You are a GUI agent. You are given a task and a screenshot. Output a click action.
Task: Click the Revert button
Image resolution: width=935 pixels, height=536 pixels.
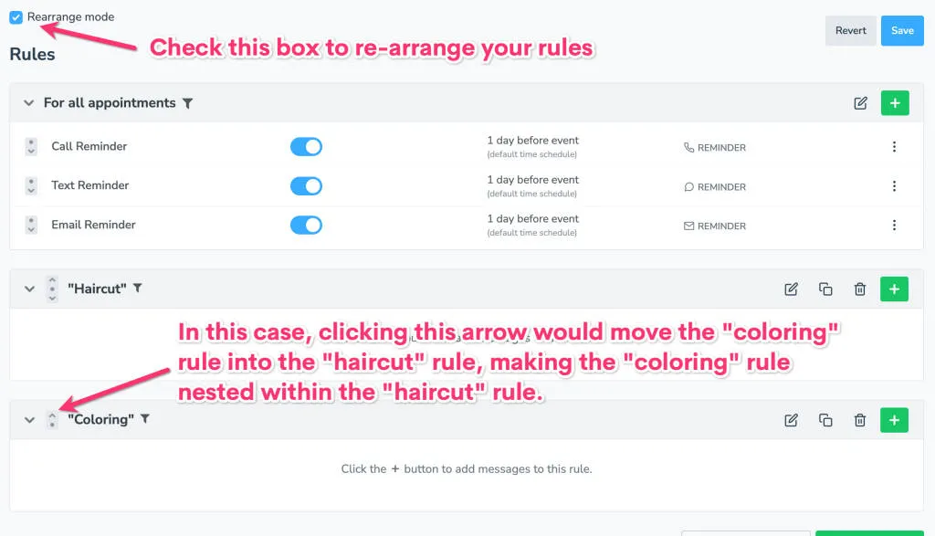[850, 30]
